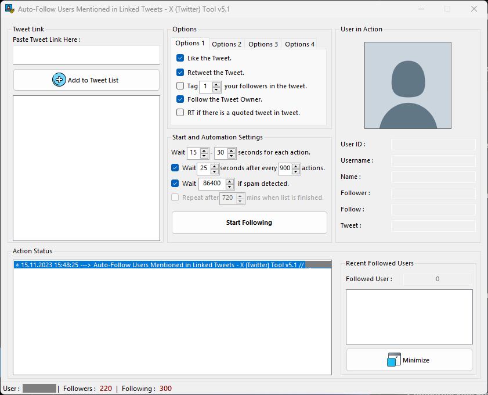Viewport: 488px width, 395px height.
Task: Click the Tweet field in User in Action
Action: (433, 225)
